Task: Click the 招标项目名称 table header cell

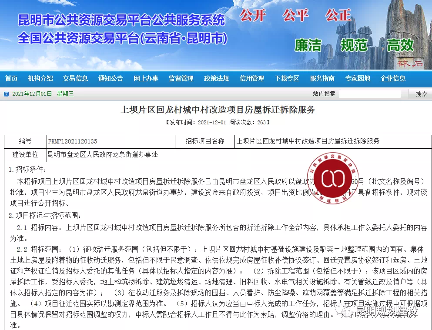Action: (x=205, y=141)
